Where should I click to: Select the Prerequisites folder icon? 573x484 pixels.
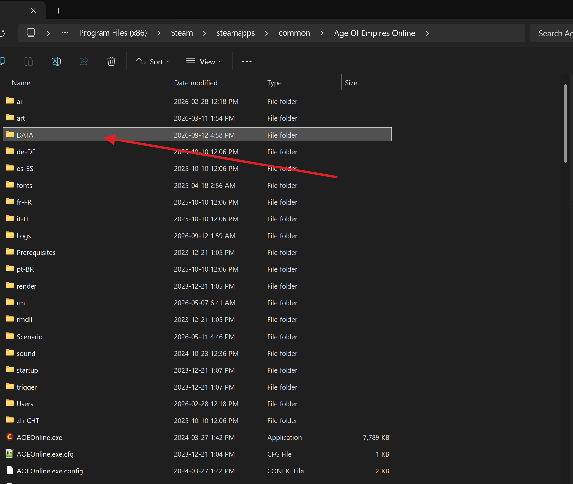point(10,252)
